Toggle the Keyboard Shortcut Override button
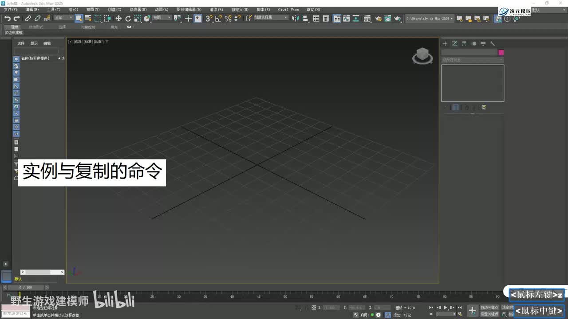 click(x=198, y=18)
